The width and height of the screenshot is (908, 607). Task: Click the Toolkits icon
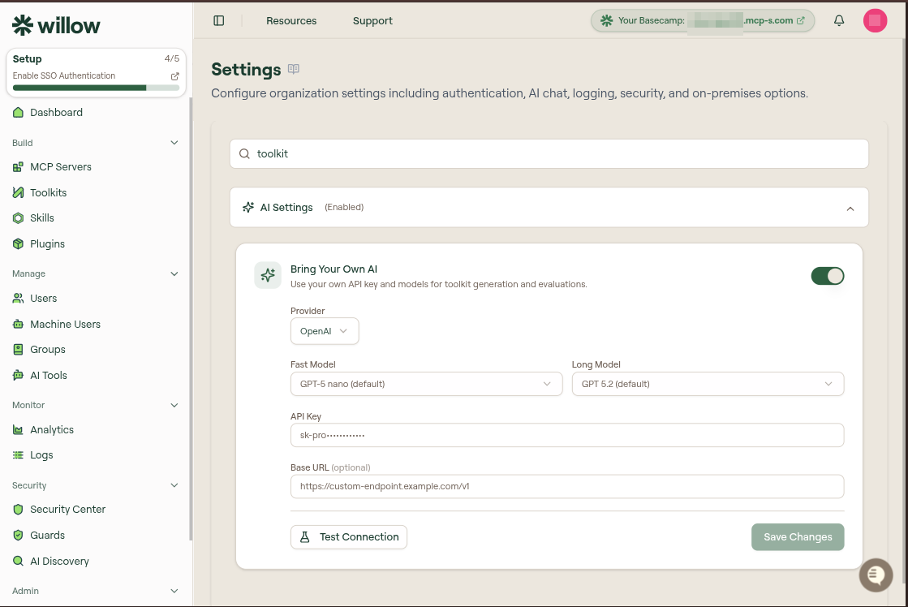(x=18, y=192)
